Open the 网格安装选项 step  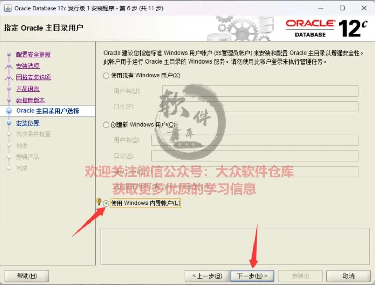coord(33,77)
